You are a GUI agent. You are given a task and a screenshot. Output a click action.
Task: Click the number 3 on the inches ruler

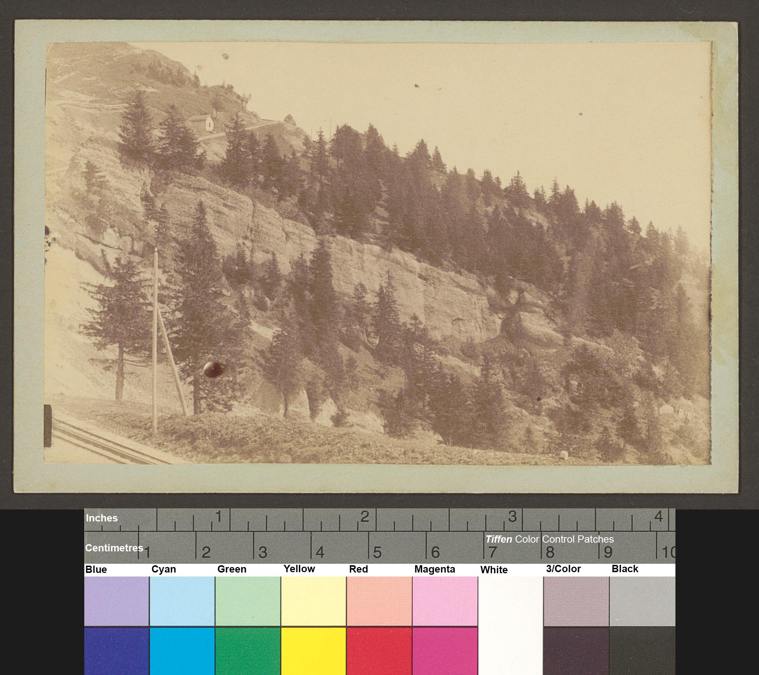(x=512, y=516)
